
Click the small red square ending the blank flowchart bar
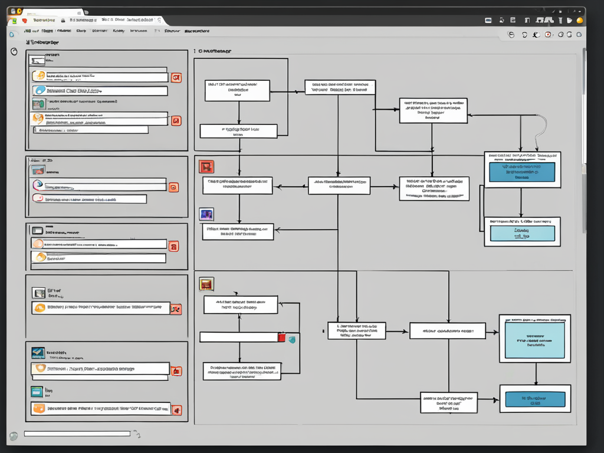(281, 337)
